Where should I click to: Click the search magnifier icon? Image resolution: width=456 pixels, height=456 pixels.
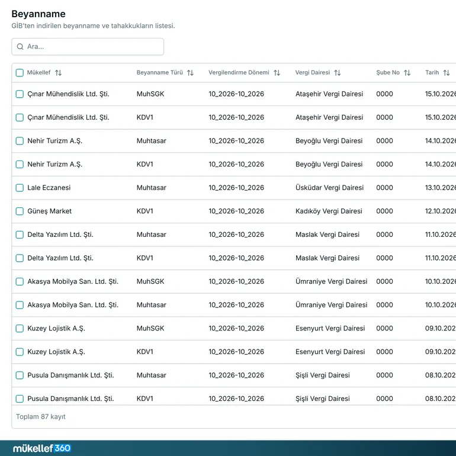point(20,47)
